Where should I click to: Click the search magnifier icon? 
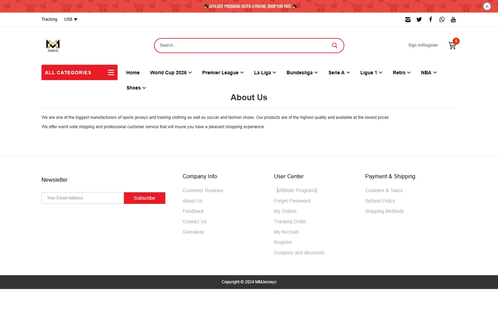click(334, 45)
